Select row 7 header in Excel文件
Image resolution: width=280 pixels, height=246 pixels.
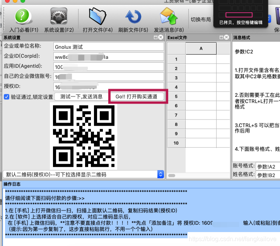(x=176, y=115)
